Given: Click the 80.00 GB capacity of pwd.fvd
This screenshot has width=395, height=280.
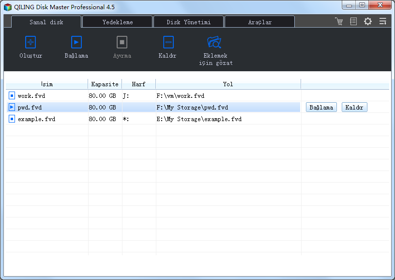Looking at the screenshot, I should click(x=102, y=108).
